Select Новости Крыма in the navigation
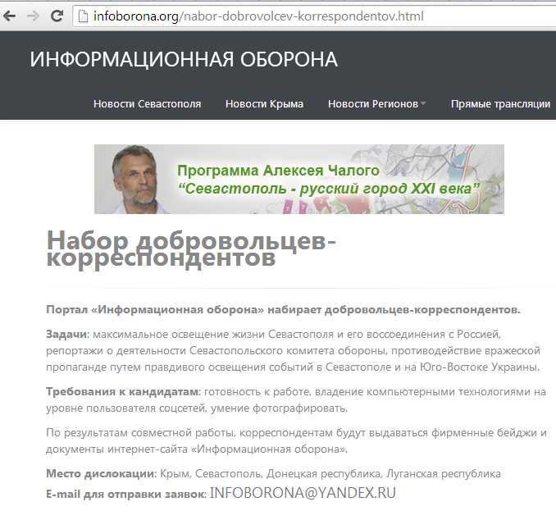Screen dimensions: 556x520 pos(264,103)
